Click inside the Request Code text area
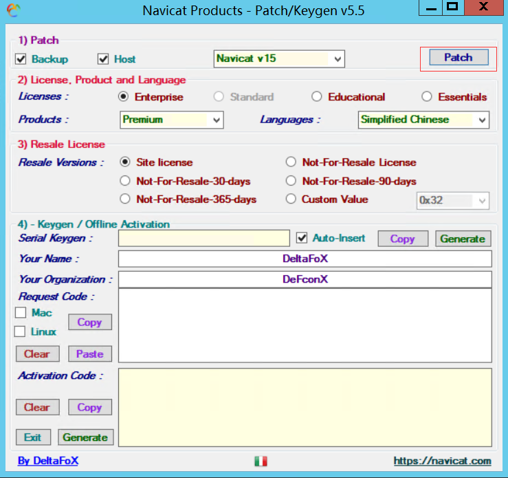The height and width of the screenshot is (478, 508). click(x=305, y=326)
